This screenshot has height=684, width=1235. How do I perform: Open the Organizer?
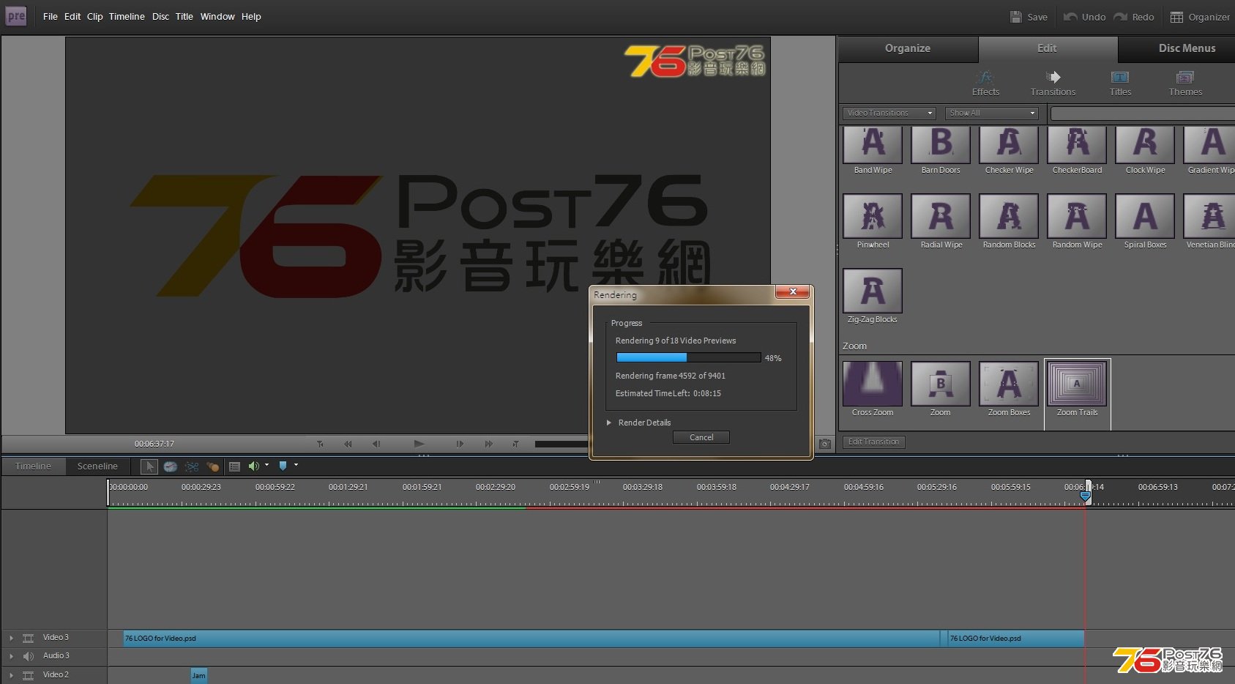click(x=1200, y=17)
